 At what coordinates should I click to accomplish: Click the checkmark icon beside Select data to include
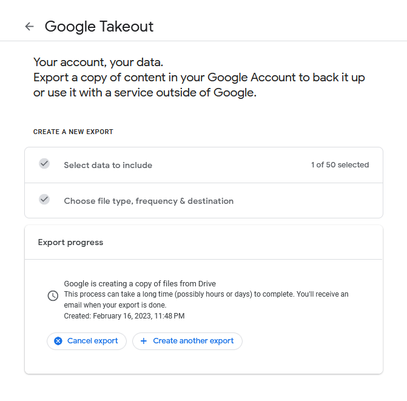pyautogui.click(x=44, y=164)
